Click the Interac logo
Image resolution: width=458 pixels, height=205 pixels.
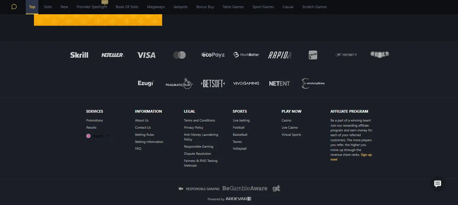[313, 55]
